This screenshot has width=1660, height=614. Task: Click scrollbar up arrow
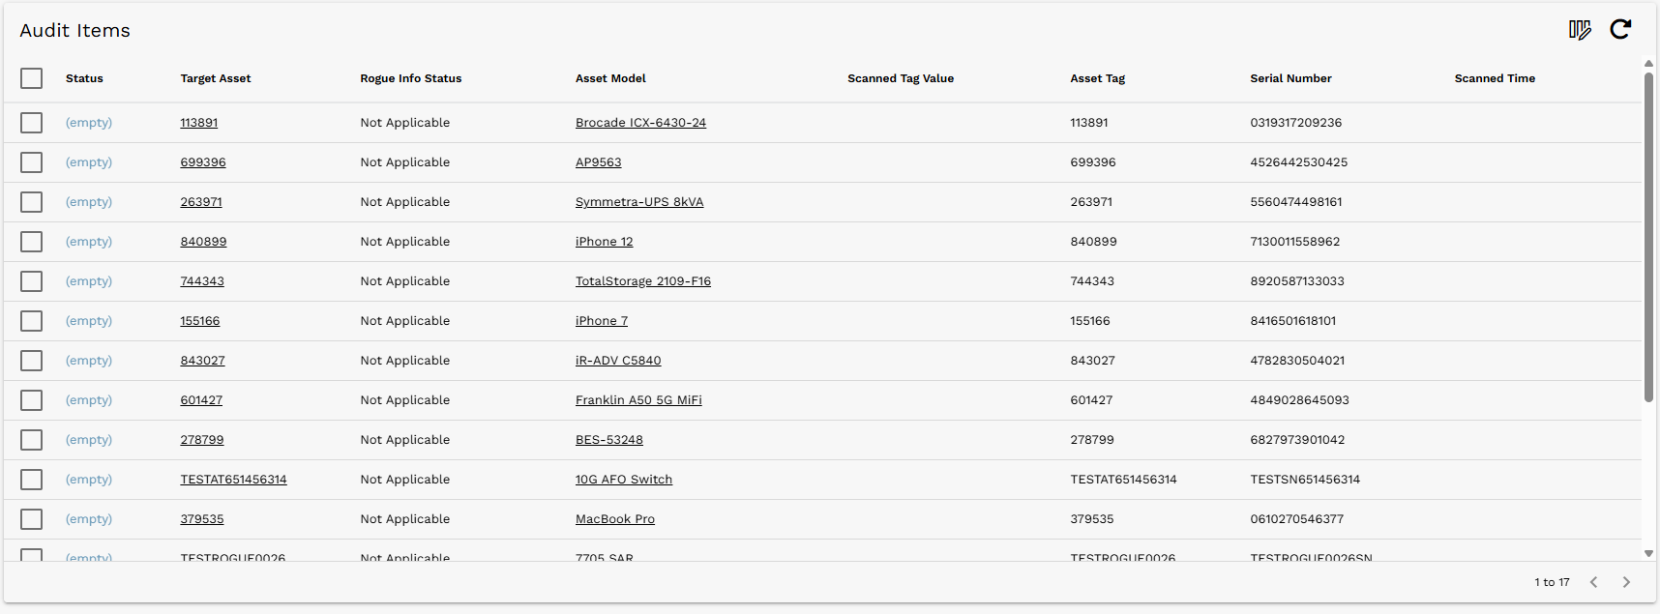click(x=1648, y=64)
